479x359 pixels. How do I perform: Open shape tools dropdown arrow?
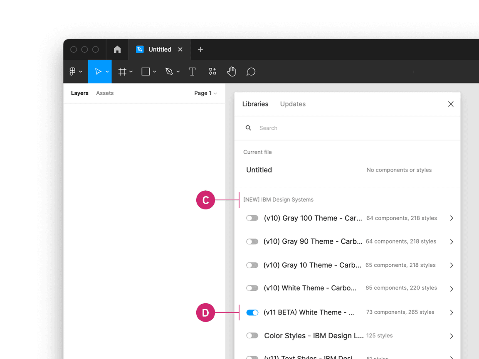(155, 72)
